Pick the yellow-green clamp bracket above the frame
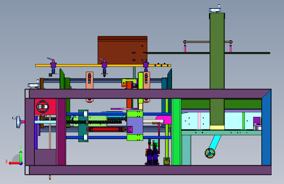 click(x=129, y=82)
